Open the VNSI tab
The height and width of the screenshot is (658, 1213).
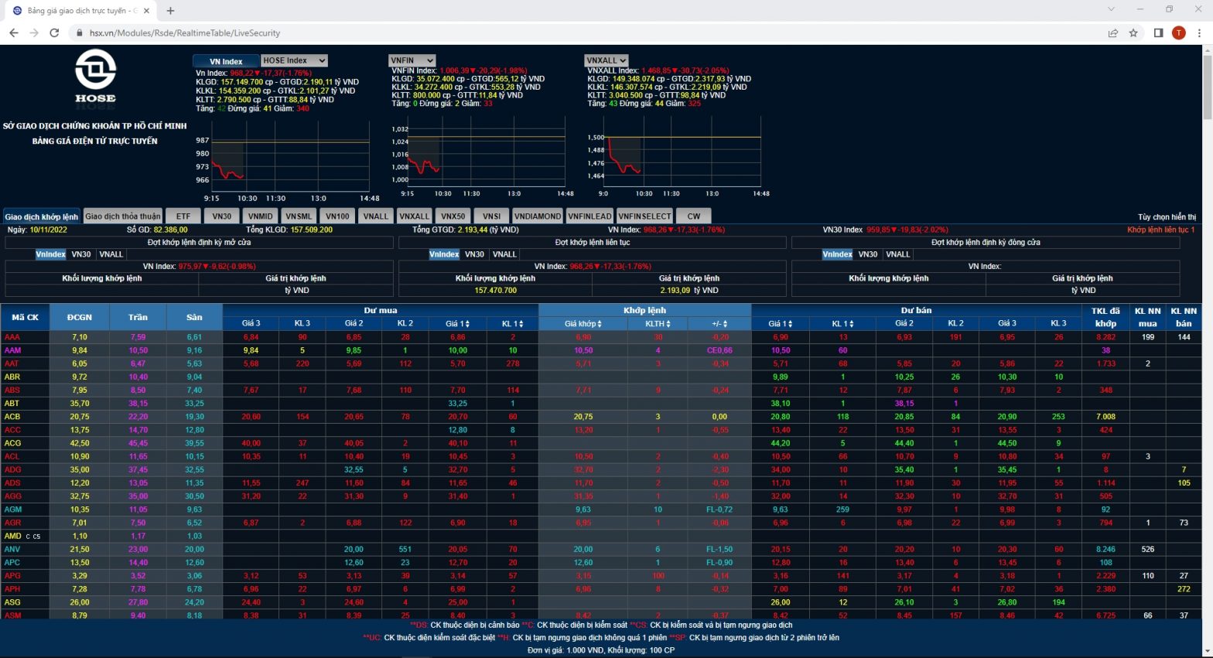[x=491, y=216]
